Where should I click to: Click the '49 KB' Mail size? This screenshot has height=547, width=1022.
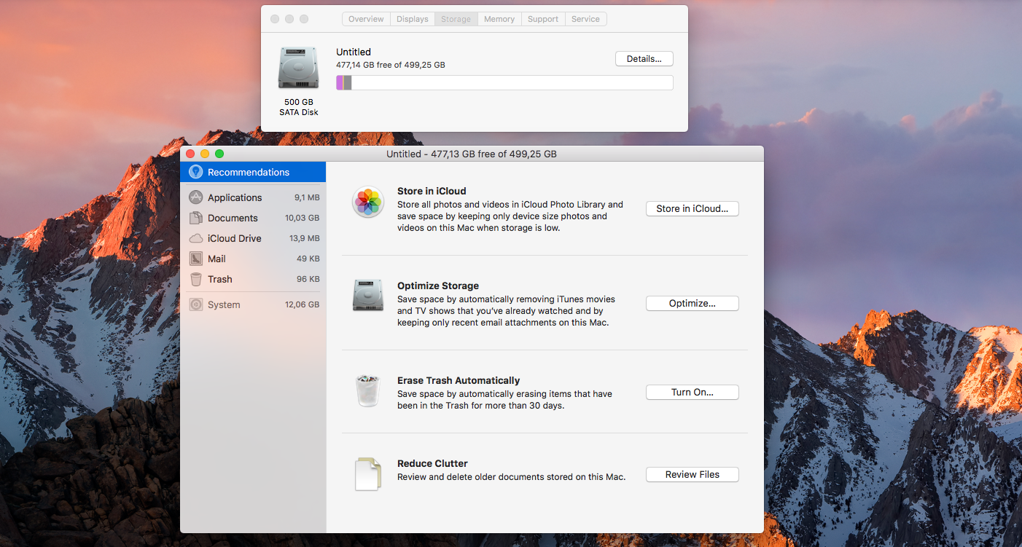coord(308,259)
